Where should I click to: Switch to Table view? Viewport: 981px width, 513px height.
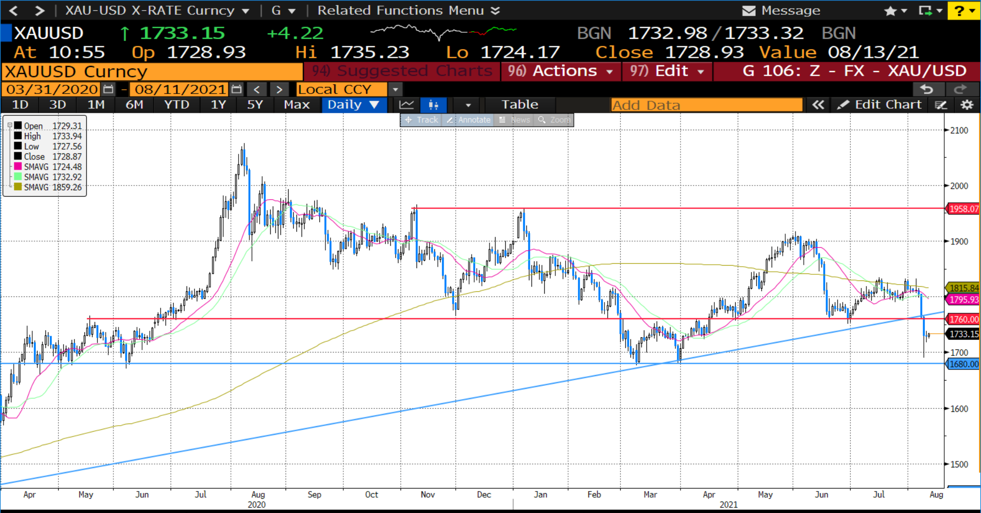[x=520, y=105]
